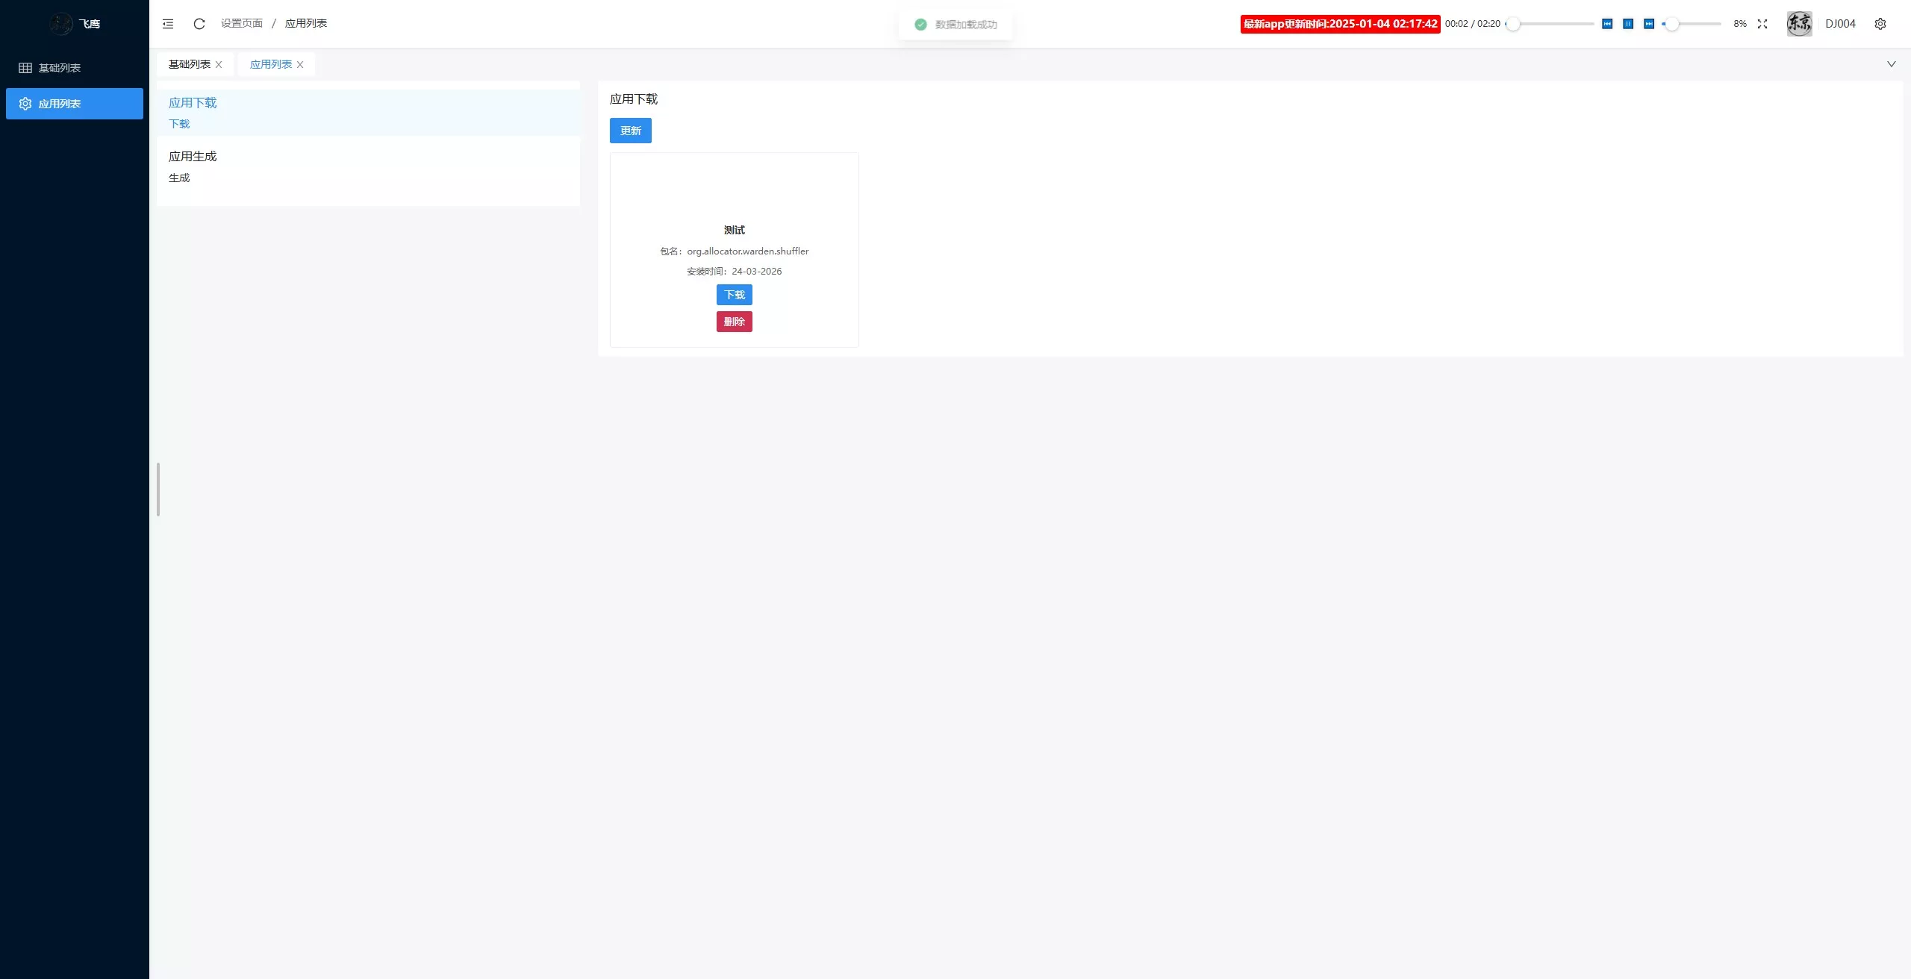Pause the audio playback
The image size is (1911, 979).
[x=1627, y=23]
